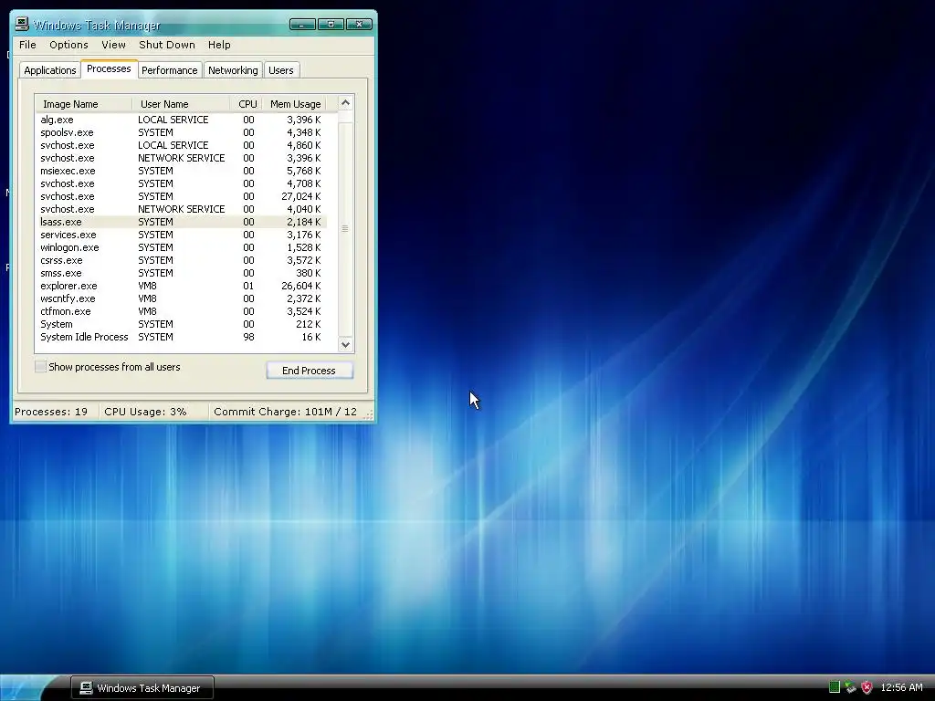The height and width of the screenshot is (701, 935).
Task: Click the network connection tray icon
Action: click(850, 687)
